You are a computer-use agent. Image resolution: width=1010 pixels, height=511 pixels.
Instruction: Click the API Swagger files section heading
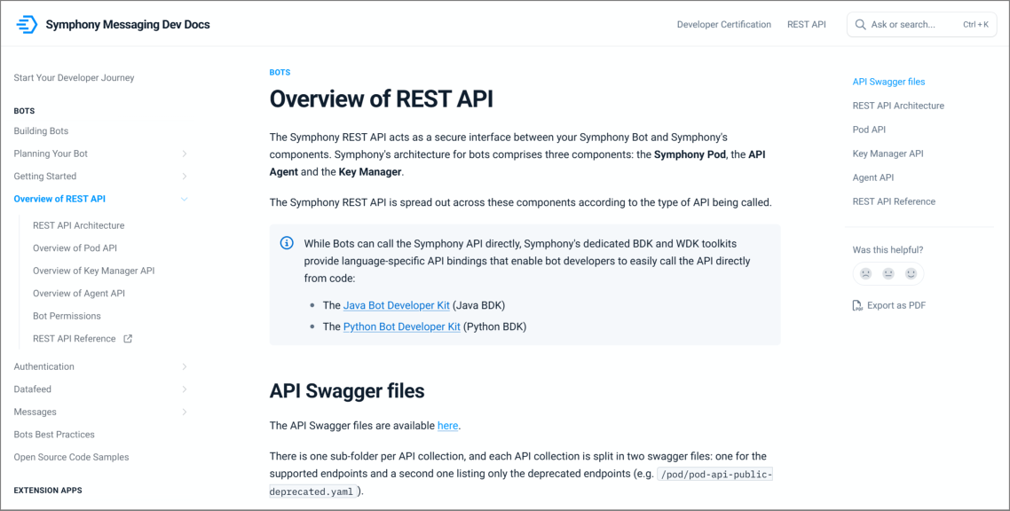[346, 390]
